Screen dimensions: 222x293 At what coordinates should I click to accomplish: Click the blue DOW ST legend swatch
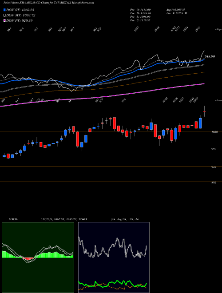pyautogui.click(x=5, y=10)
